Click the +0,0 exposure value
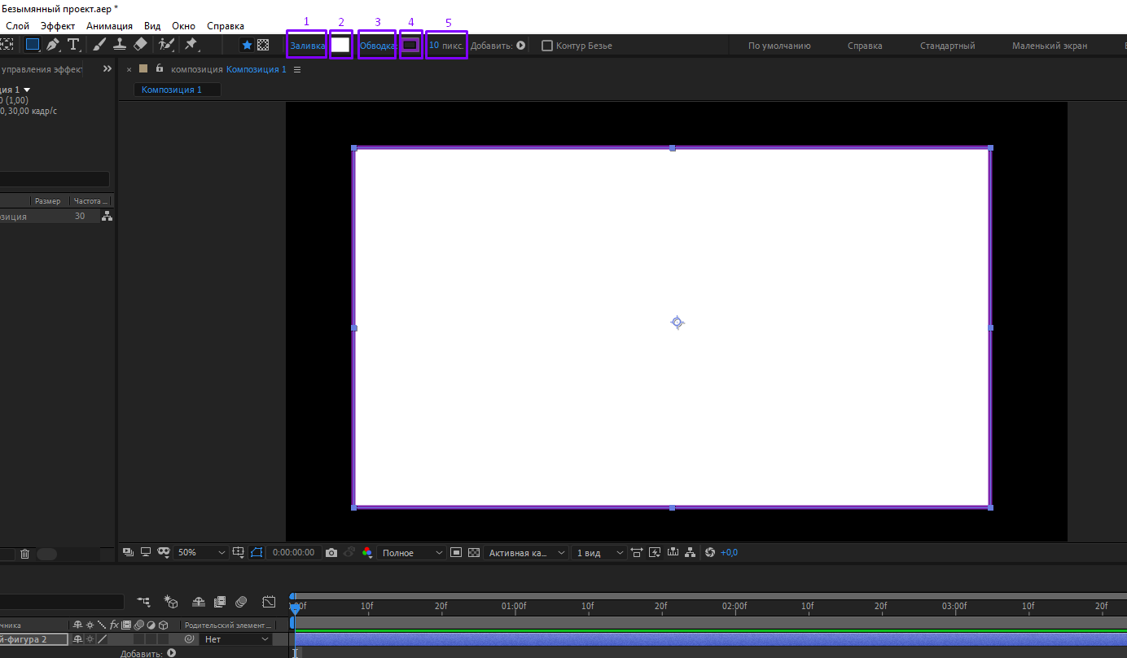This screenshot has height=658, width=1127. pos(730,552)
